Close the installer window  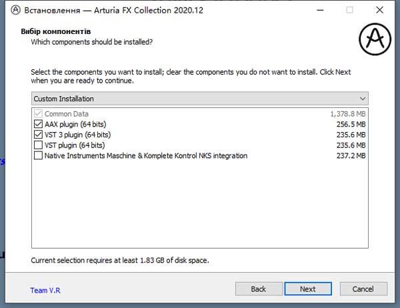click(x=379, y=11)
